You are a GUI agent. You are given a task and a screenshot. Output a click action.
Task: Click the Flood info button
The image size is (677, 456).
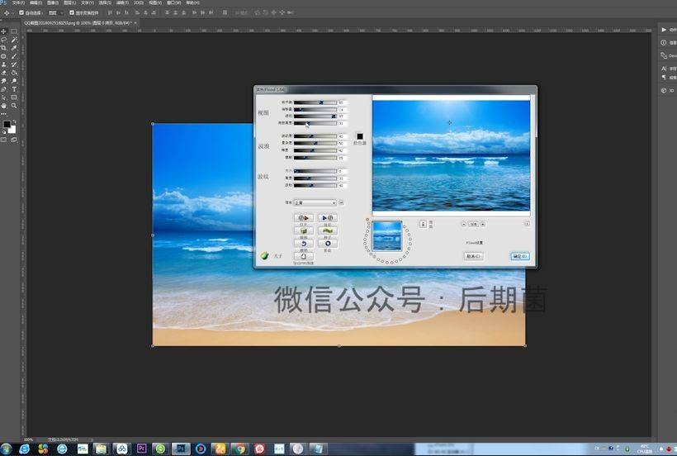pyautogui.click(x=423, y=224)
